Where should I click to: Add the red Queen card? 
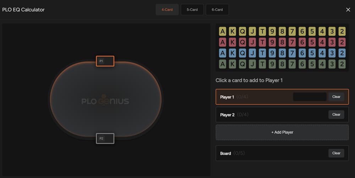point(242,42)
